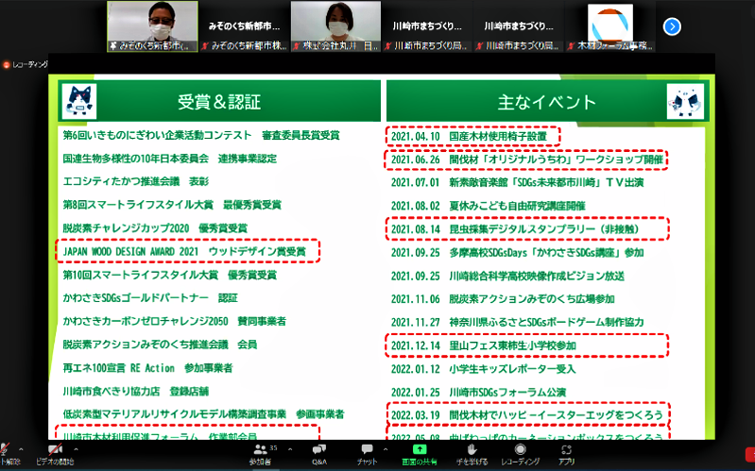Click the かわさきカーボンゼロチャレンジ2050 row
Screen dimensions: 755x471
click(175, 321)
